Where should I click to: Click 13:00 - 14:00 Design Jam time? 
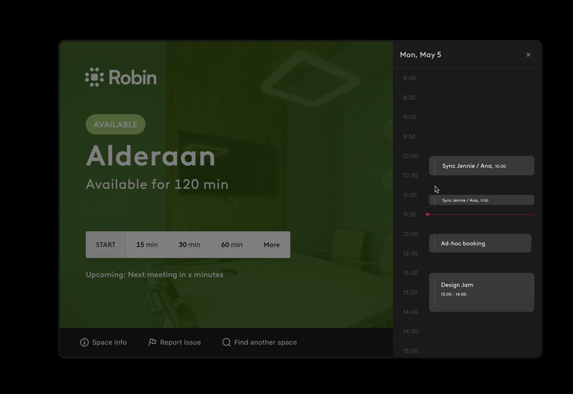[453, 295]
